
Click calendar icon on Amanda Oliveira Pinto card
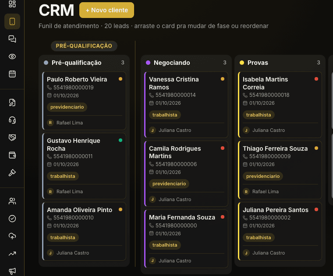tap(49, 226)
